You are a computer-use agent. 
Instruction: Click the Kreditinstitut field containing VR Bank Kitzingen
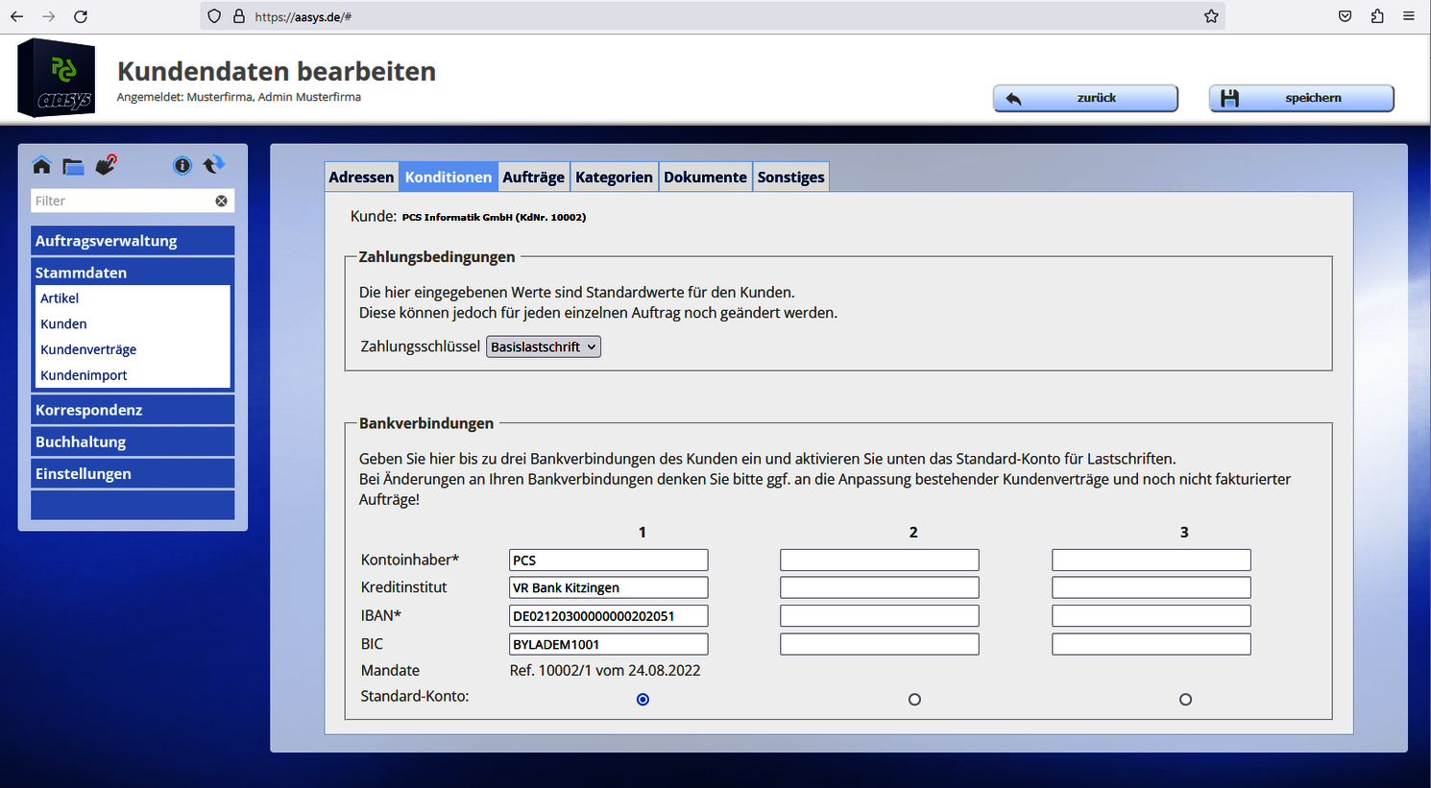609,587
